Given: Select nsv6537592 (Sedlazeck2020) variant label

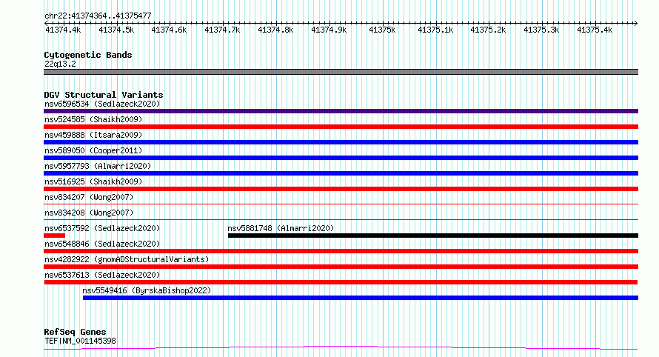Looking at the screenshot, I should click(x=102, y=228).
